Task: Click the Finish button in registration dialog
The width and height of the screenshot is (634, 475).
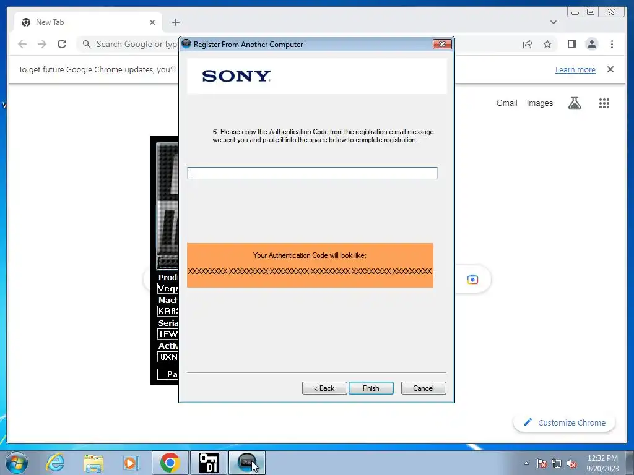Action: tap(371, 388)
